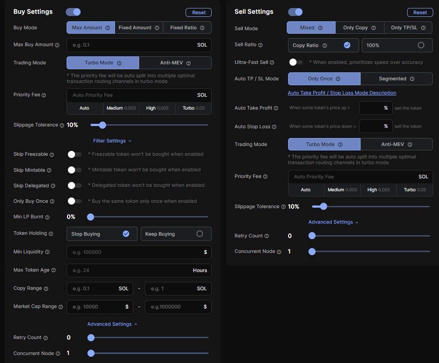Click help icon beside Buy Priority Fee label
Viewport: 439px width, 363px height.
[44, 95]
